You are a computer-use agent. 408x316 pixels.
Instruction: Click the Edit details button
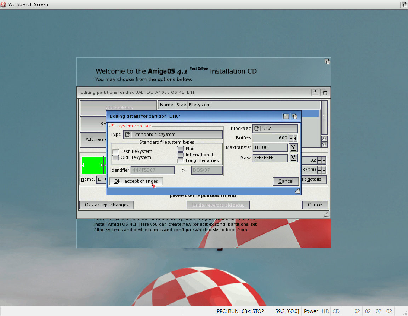[x=313, y=179]
